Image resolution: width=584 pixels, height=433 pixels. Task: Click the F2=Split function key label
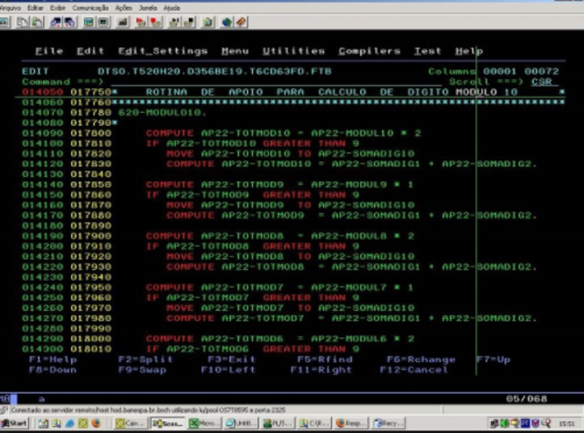tap(145, 359)
